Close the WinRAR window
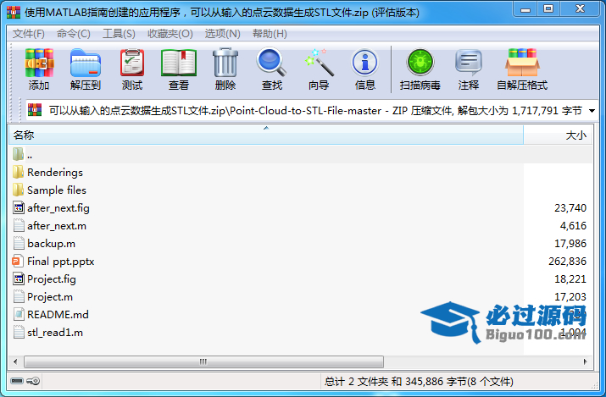 pos(580,9)
